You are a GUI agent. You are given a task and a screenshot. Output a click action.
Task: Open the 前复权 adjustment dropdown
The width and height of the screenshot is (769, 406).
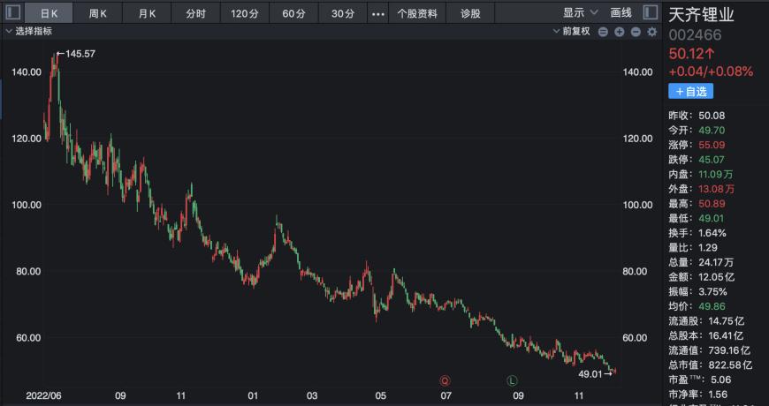coord(572,32)
